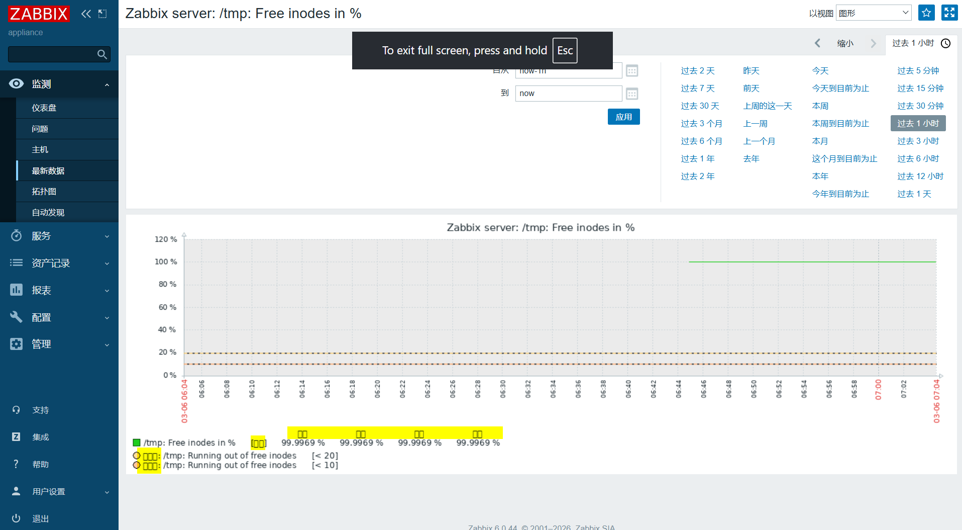This screenshot has width=962, height=530.
Task: Click the compact sidebar view icon
Action: 102,14
